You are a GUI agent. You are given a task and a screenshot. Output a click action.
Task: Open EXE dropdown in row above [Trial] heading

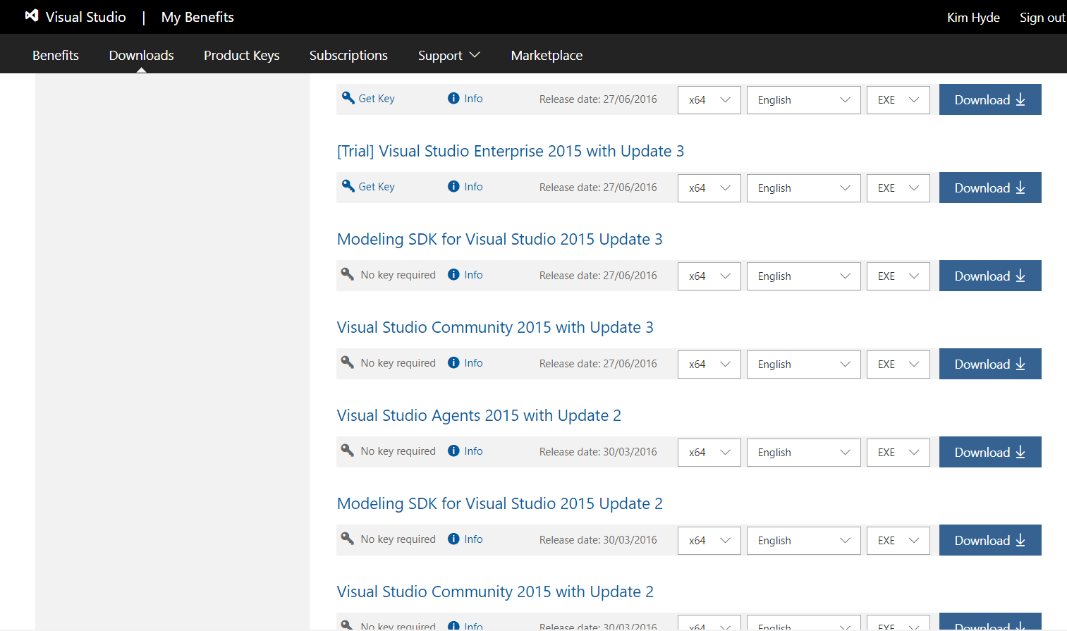(898, 100)
